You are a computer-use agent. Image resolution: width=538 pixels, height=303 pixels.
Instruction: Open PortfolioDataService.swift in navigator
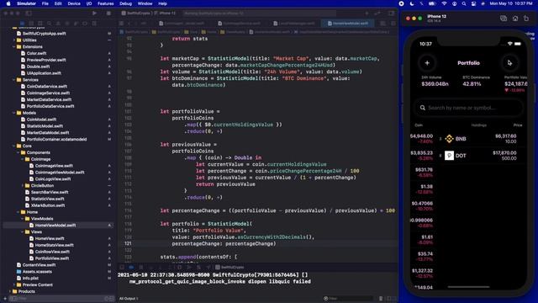(50, 106)
